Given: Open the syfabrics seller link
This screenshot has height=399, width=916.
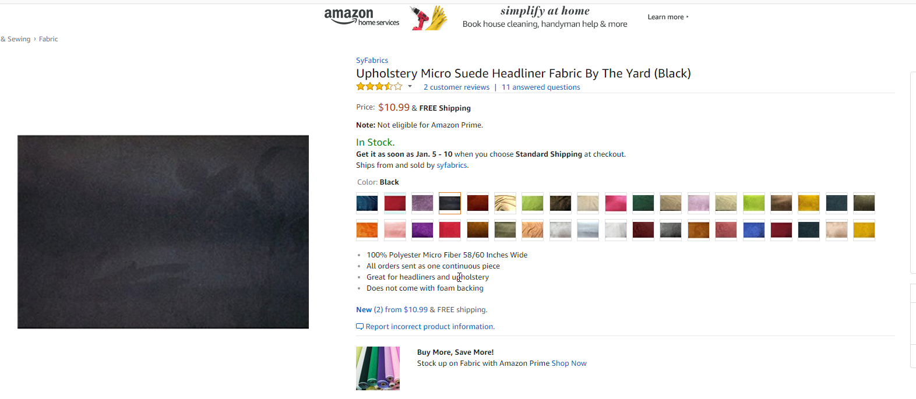Looking at the screenshot, I should [x=452, y=165].
